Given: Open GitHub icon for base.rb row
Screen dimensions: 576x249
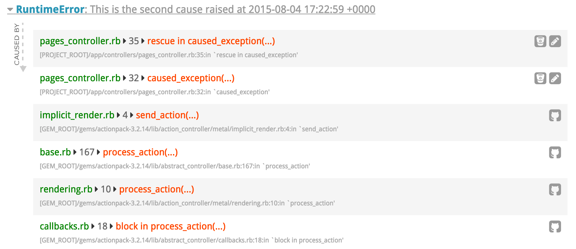Looking at the screenshot, I should click(x=555, y=152).
